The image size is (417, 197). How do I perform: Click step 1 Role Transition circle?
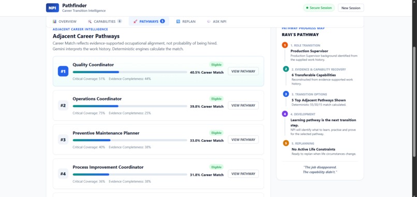285,45
